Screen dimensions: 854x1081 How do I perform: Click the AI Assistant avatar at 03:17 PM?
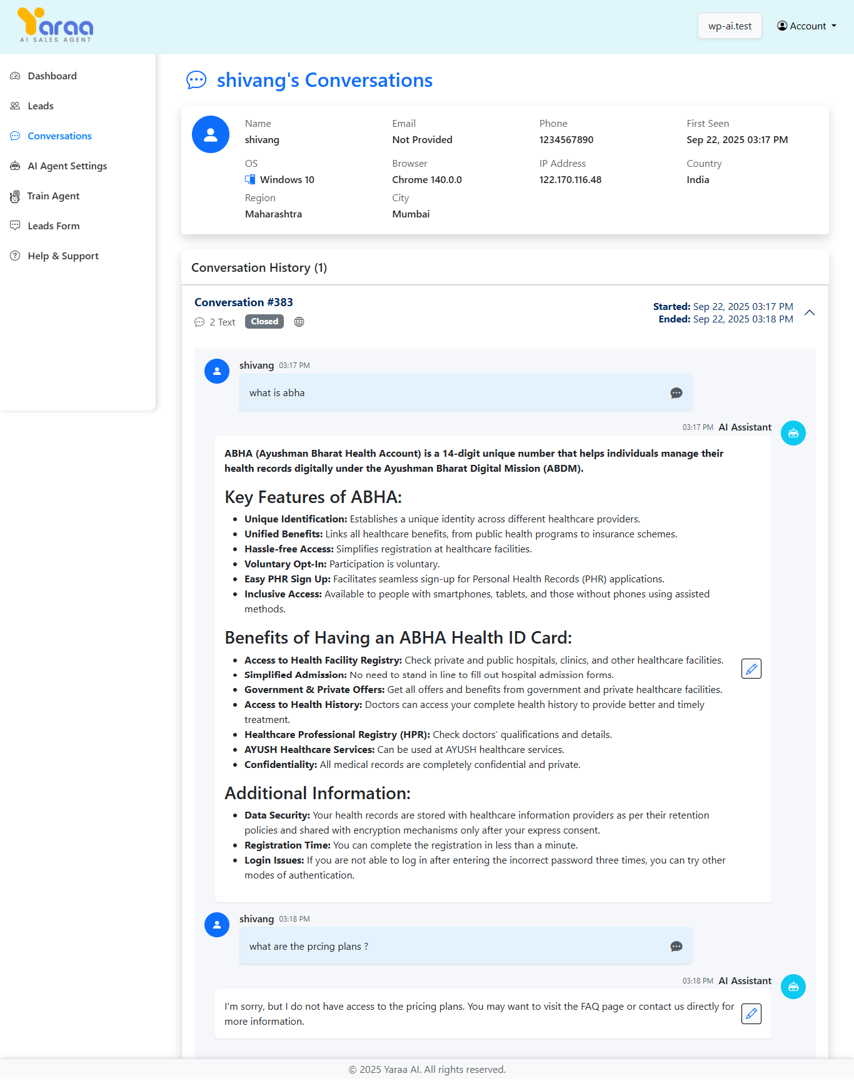[793, 433]
